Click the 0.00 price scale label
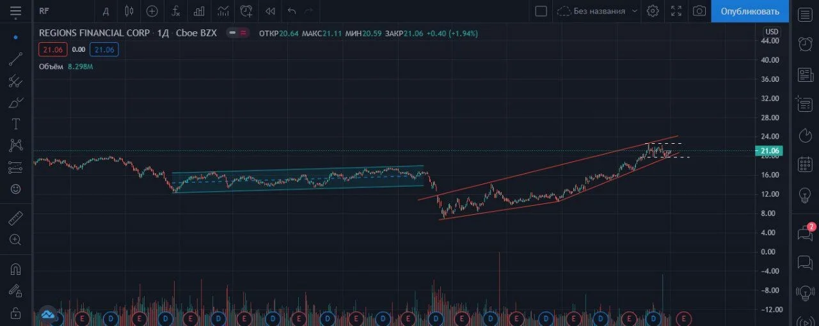819x326 pixels. pyautogui.click(x=770, y=252)
